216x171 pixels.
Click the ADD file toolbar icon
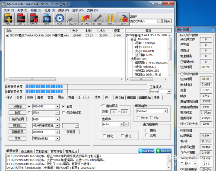click(8, 19)
